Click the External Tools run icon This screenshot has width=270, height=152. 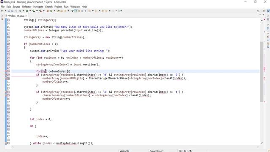(x=40, y=11)
